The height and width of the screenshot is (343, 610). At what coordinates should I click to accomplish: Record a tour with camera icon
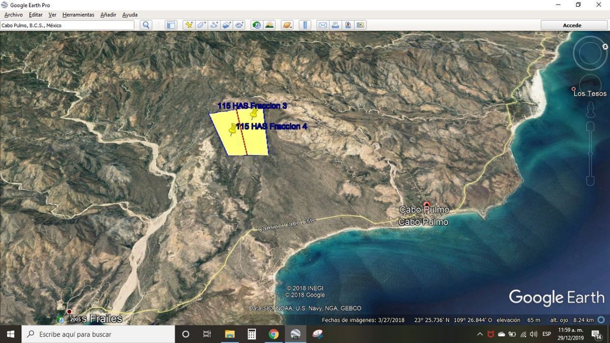pos(239,25)
